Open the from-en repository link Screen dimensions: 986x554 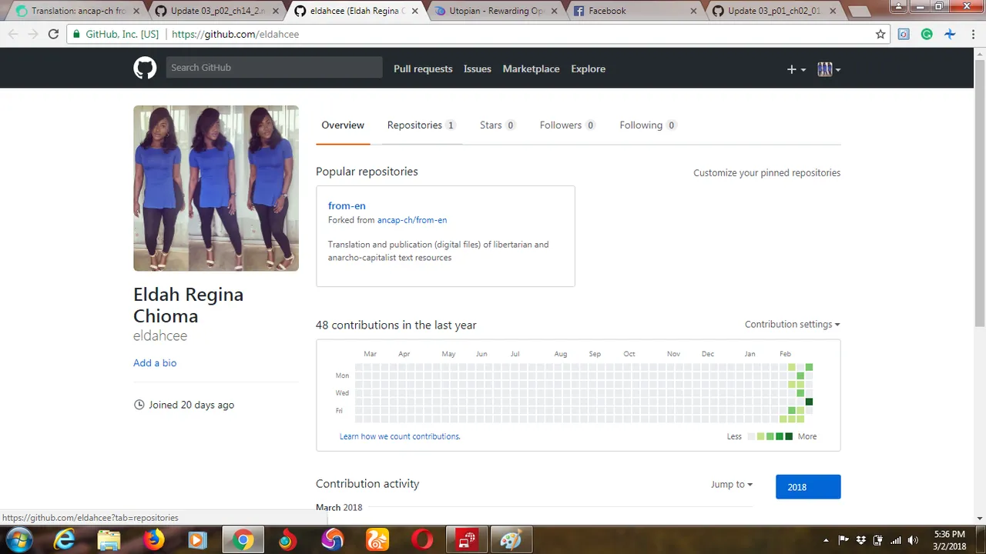point(347,205)
